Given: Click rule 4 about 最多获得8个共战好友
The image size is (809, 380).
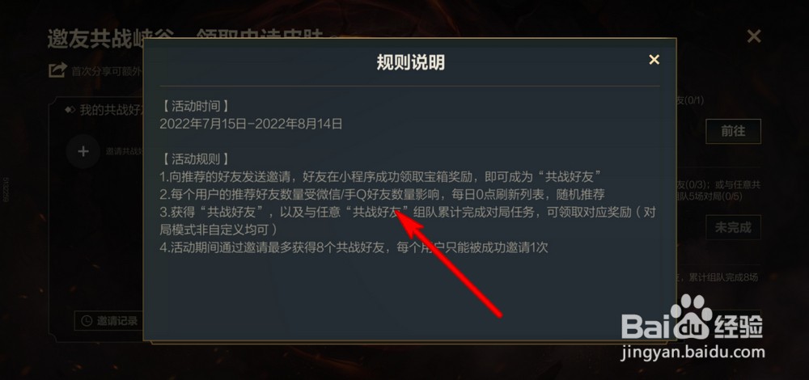Looking at the screenshot, I should click(354, 247).
